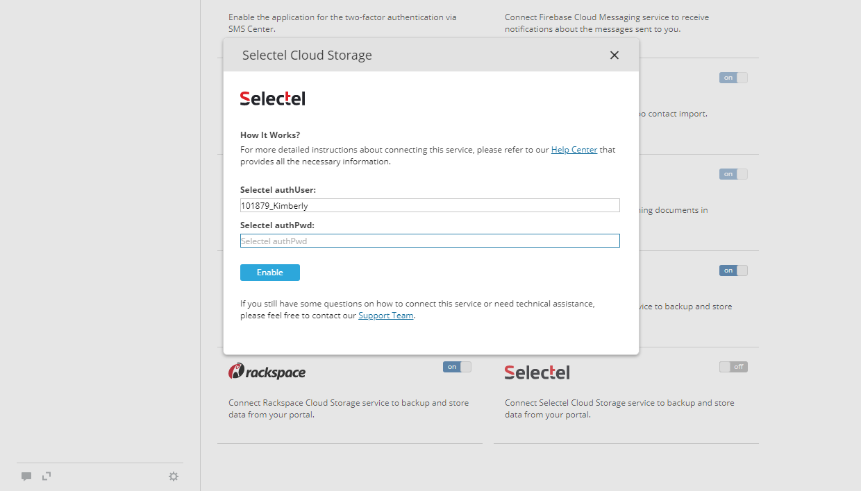Image resolution: width=861 pixels, height=491 pixels.
Task: Click the 'Selectel authPwd:' label
Action: point(278,225)
